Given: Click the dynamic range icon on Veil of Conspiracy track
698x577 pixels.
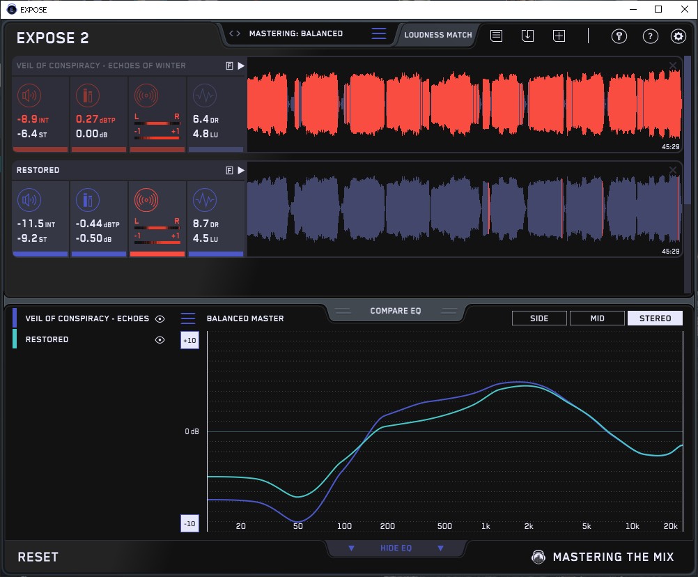Looking at the screenshot, I should point(204,96).
